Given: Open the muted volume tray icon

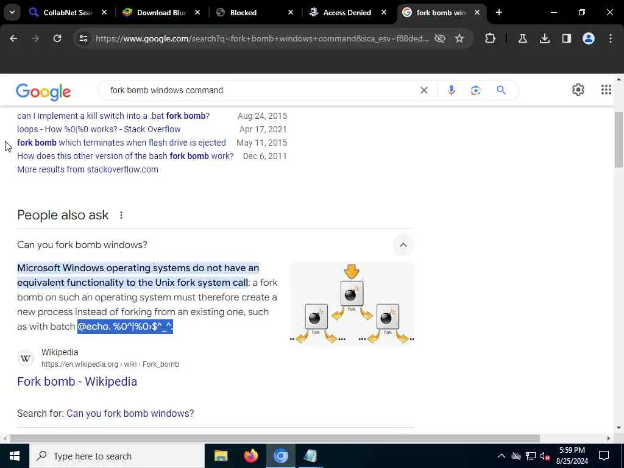Looking at the screenshot, I should click(x=545, y=456).
